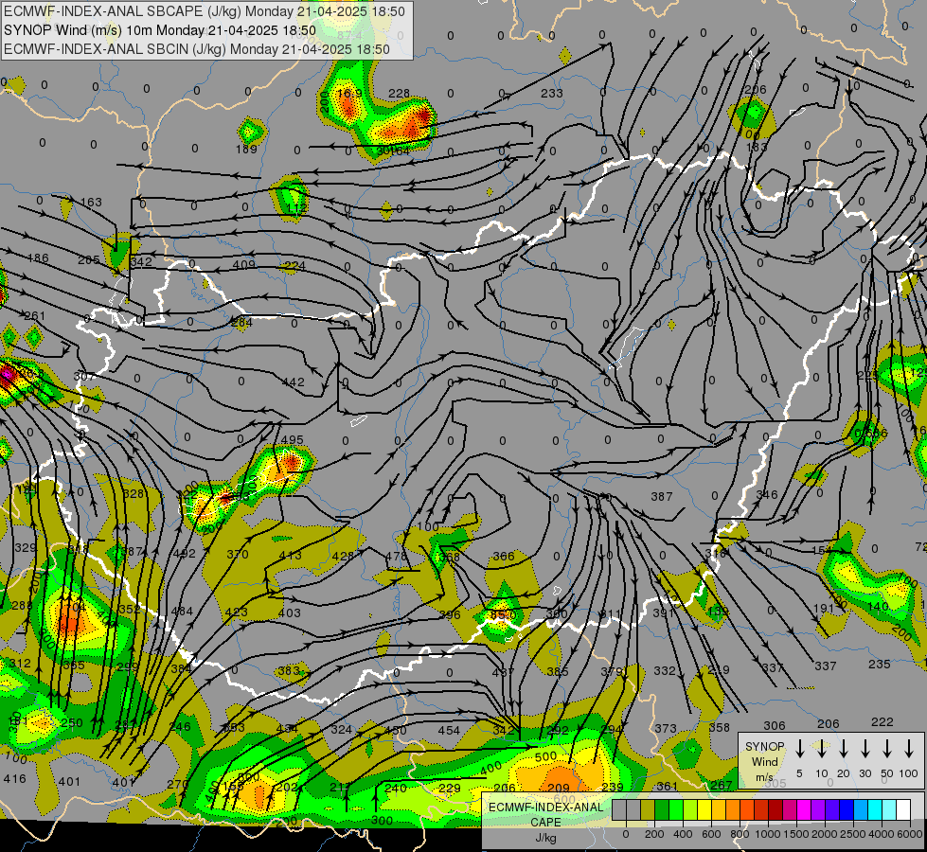Screen dimensions: 927x852
Task: Click the map value 163
Action: (91, 203)
